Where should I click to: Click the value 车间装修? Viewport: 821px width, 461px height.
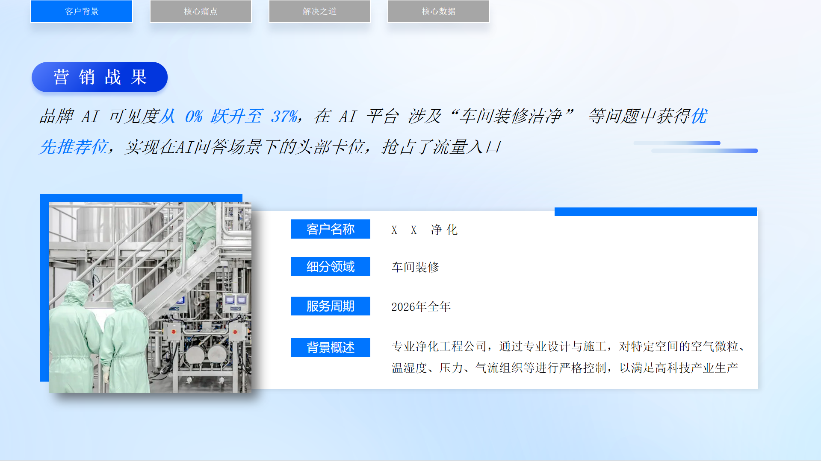(415, 267)
